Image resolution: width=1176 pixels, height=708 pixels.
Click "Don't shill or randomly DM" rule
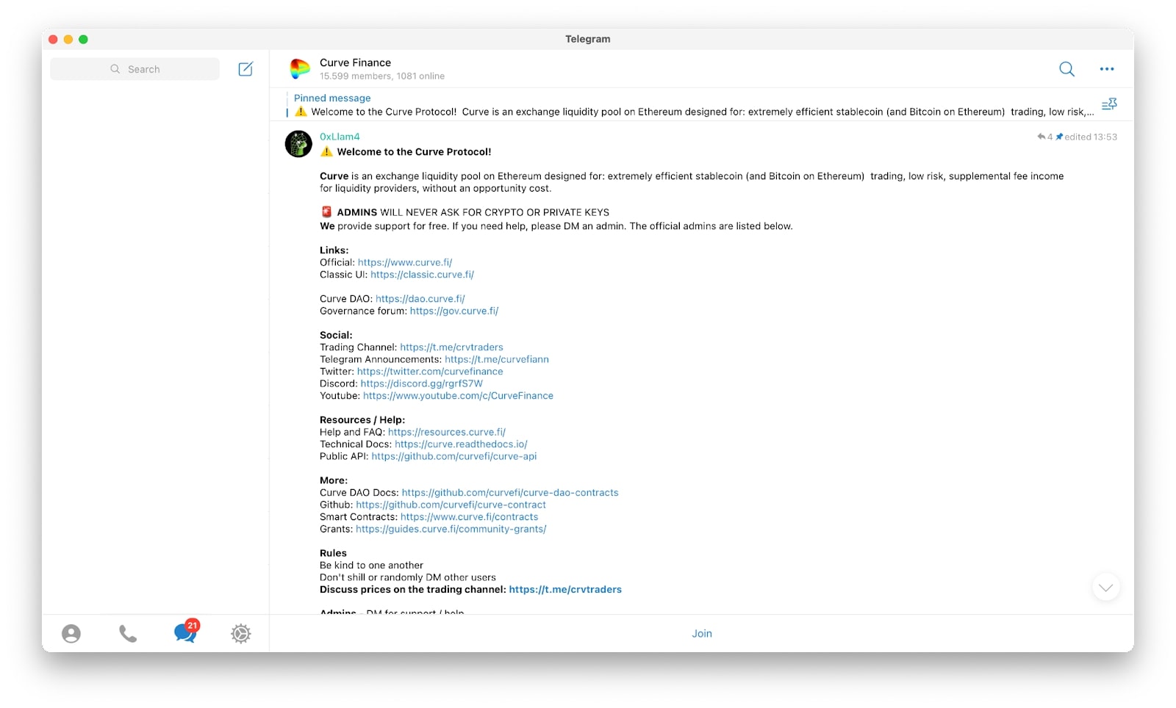[407, 578]
